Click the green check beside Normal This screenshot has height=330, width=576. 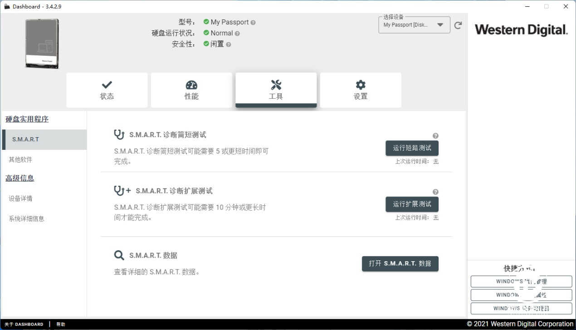tap(206, 33)
